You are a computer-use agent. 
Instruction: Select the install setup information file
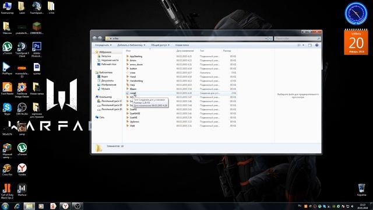(181, 93)
